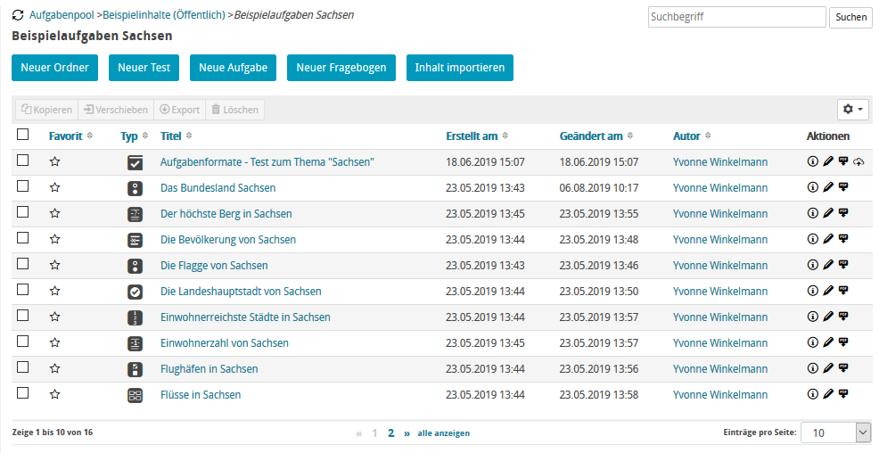Click the type icon of 'Flughäfen in Sachsen'
This screenshot has height=453, width=879.
tap(135, 369)
